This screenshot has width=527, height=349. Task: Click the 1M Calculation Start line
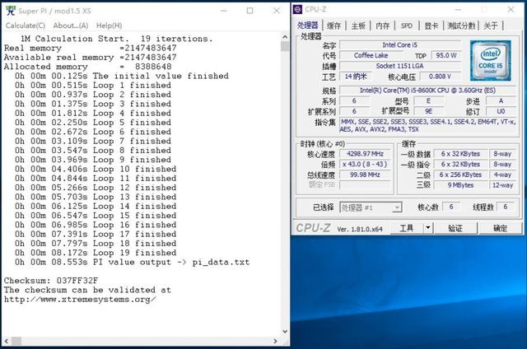click(x=117, y=39)
